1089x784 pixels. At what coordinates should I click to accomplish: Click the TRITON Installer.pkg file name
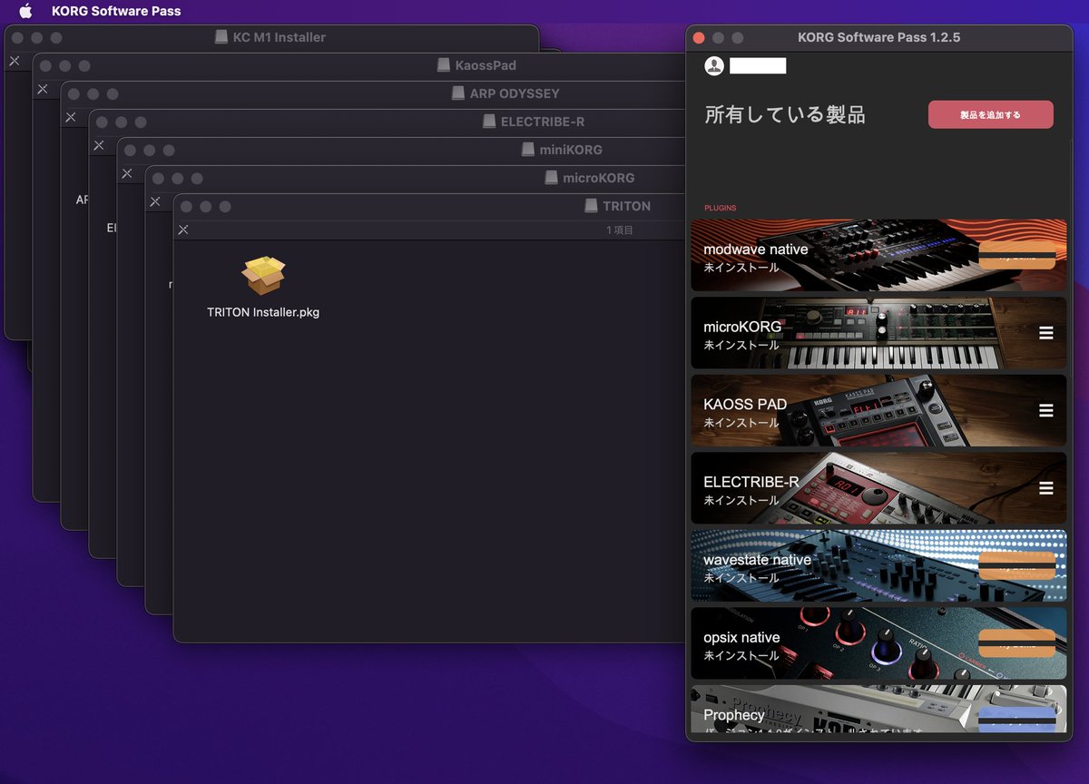263,312
